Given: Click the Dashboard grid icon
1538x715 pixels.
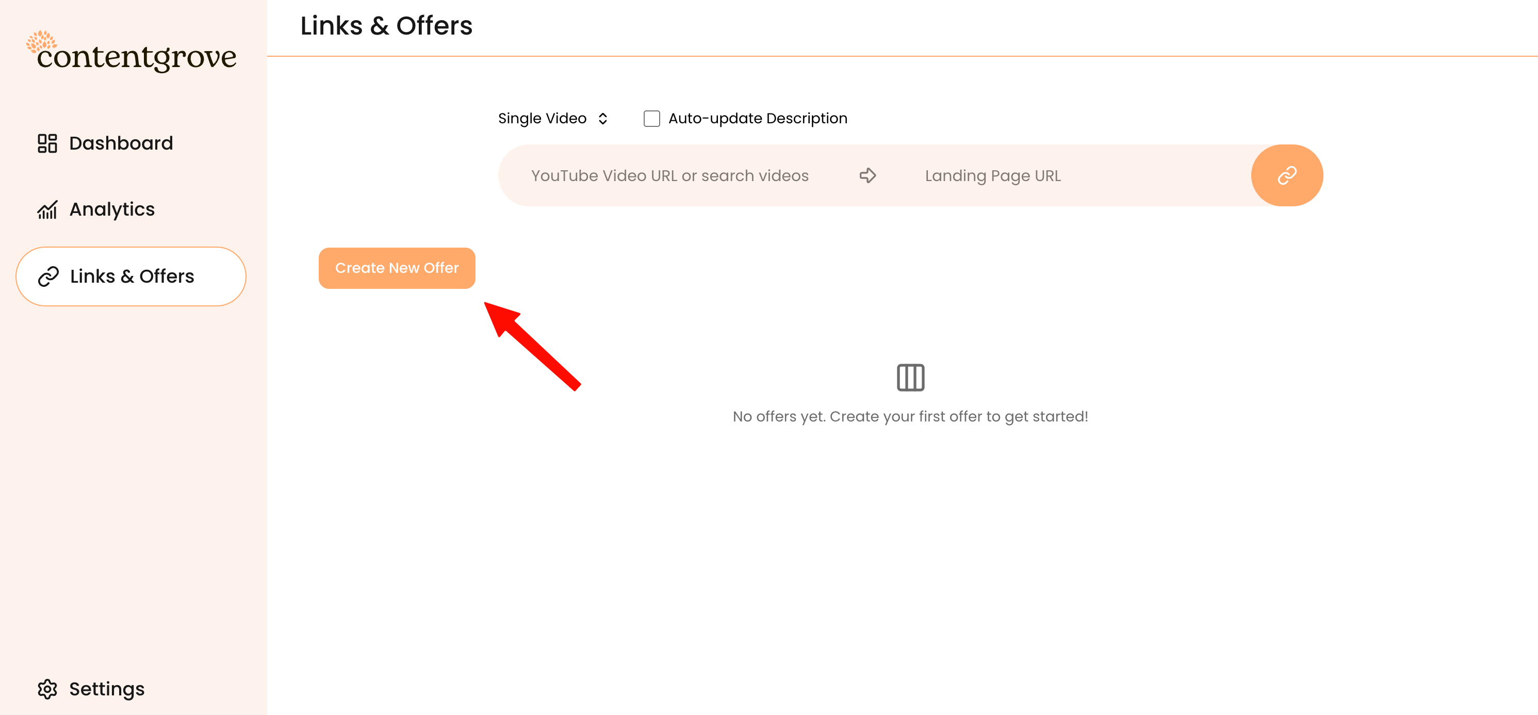Looking at the screenshot, I should pyautogui.click(x=47, y=143).
